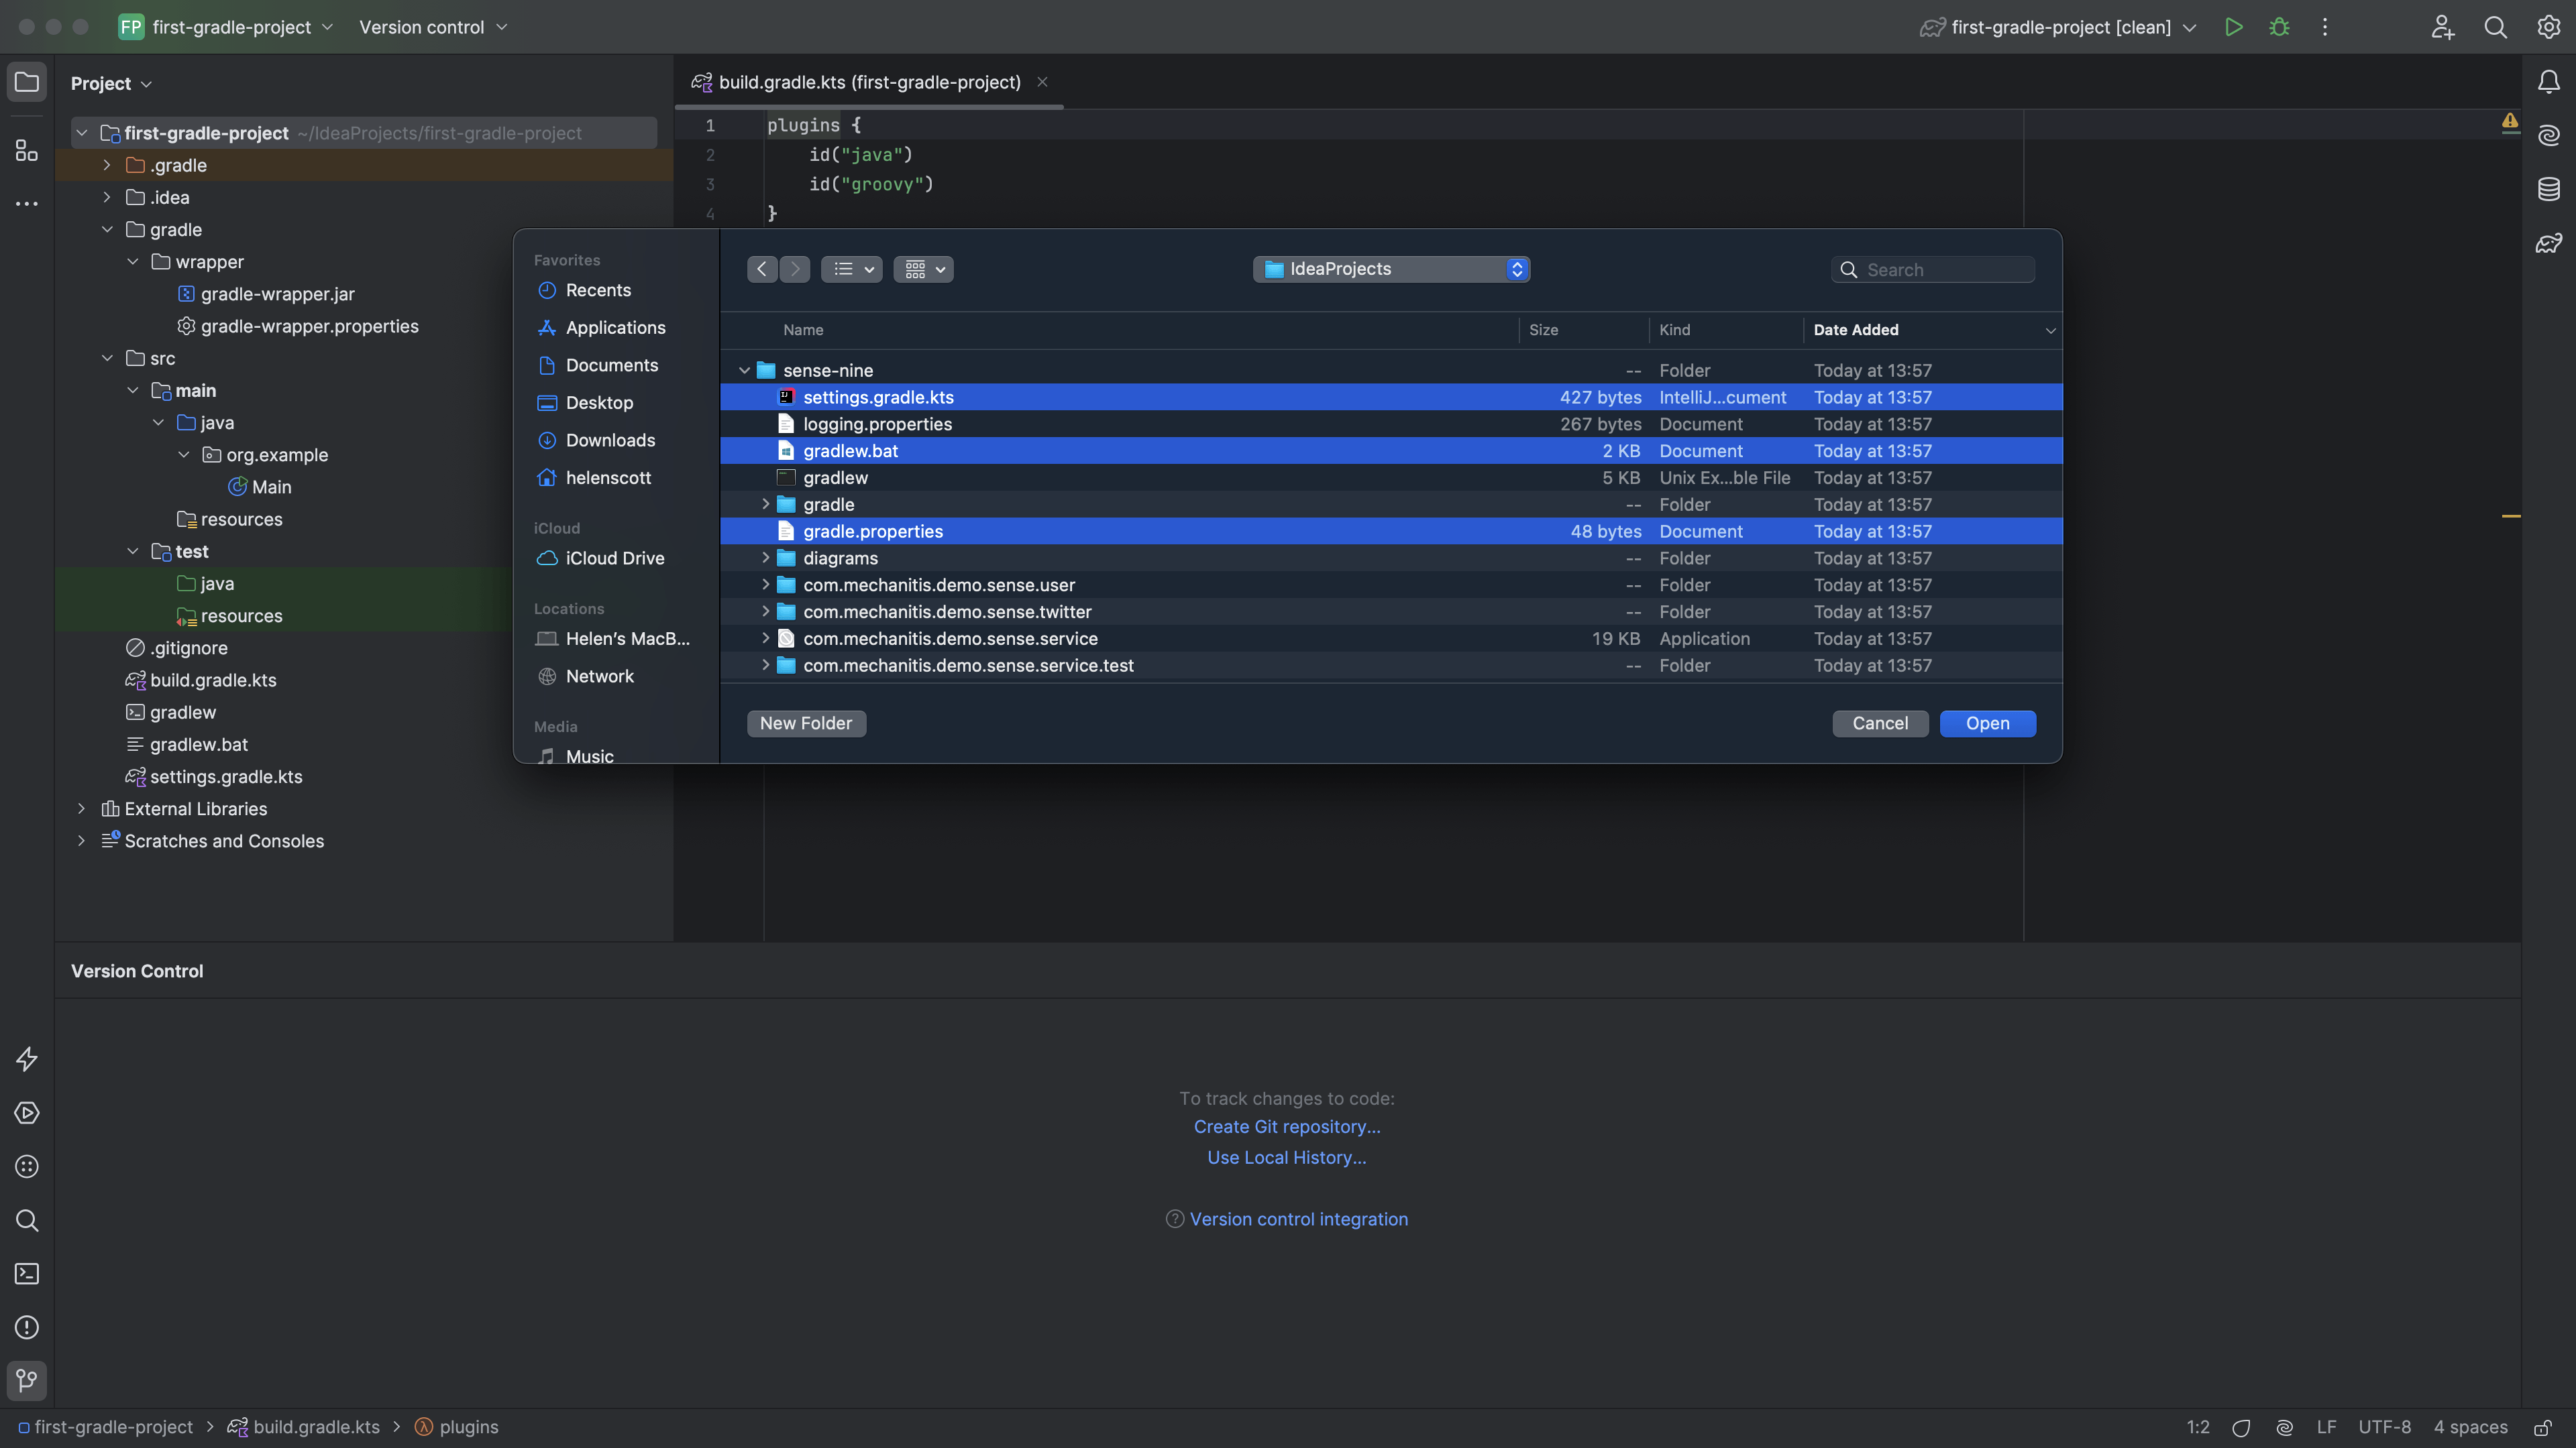Click the Debug bug icon
The image size is (2576, 1448).
coord(2279,27)
